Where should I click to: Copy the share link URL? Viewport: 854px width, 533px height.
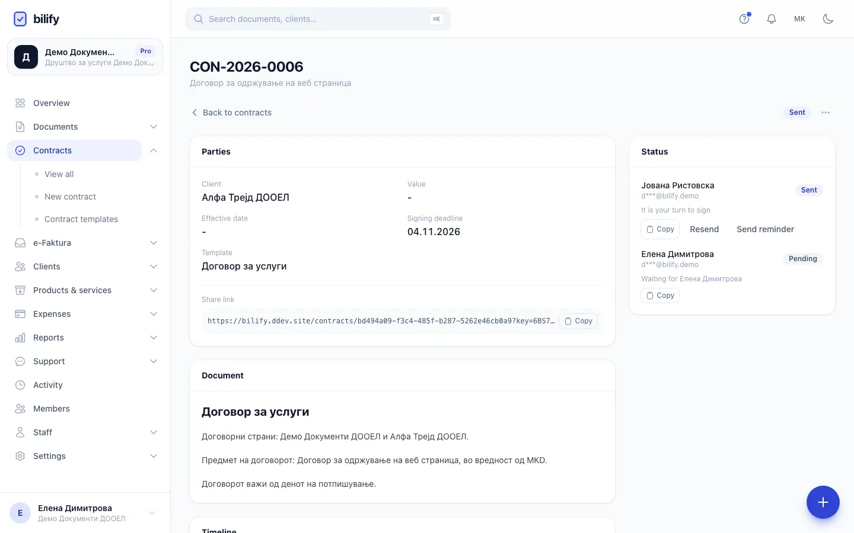(578, 321)
